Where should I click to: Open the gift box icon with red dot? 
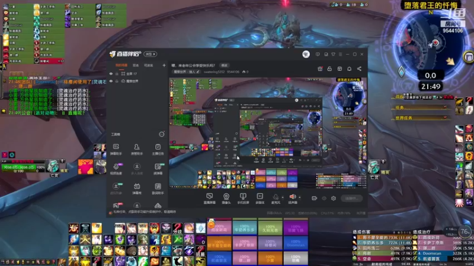pyautogui.click(x=320, y=69)
